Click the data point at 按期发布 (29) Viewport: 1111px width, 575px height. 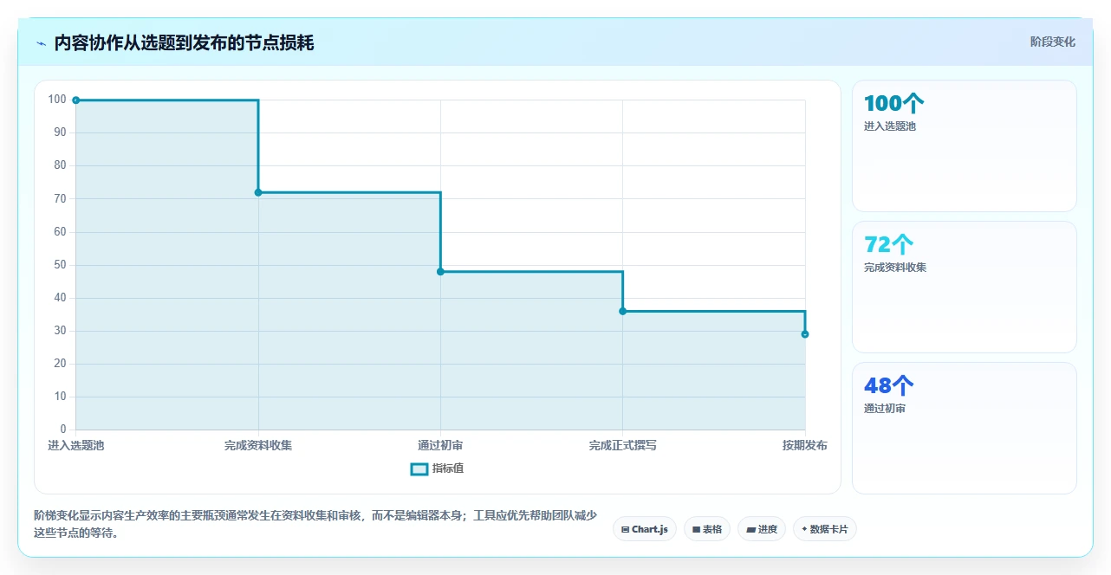point(805,334)
